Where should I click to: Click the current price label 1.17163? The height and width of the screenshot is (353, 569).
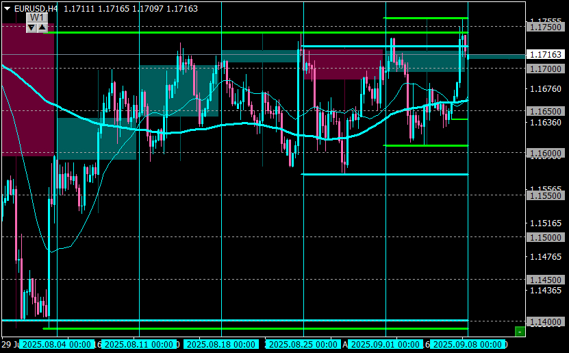(546, 54)
